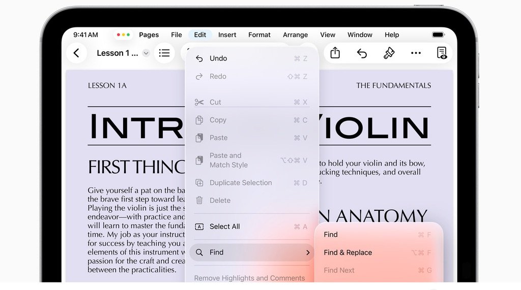Click the paragraph starting Give yourself a pat
This screenshot has width=521, height=290.
[x=136, y=230]
